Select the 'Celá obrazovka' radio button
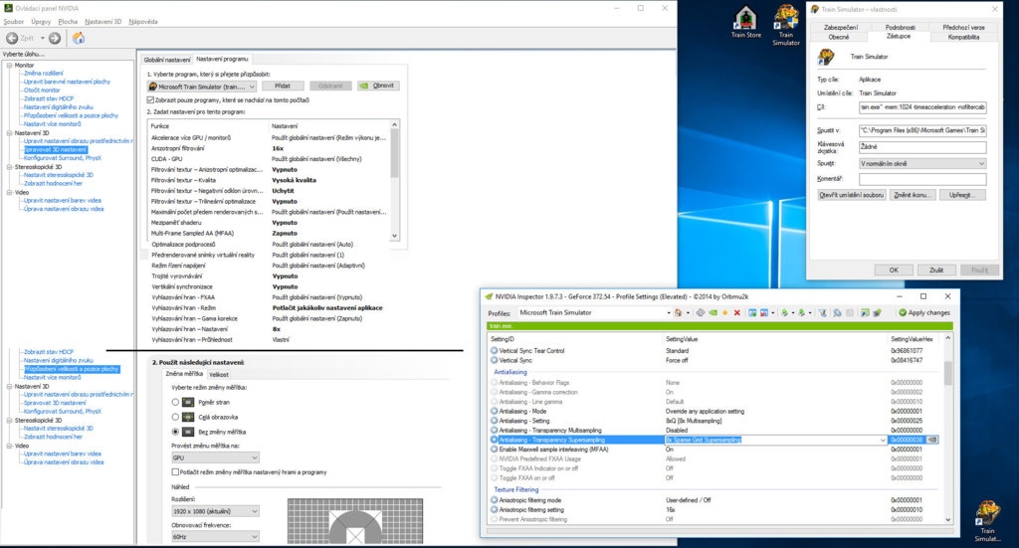This screenshot has width=1019, height=548. tap(175, 417)
